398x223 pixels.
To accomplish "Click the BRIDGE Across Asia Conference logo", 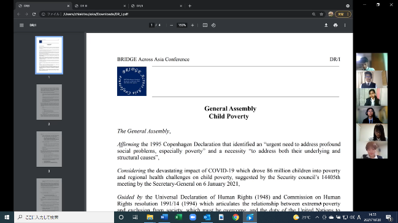I will pos(132,81).
